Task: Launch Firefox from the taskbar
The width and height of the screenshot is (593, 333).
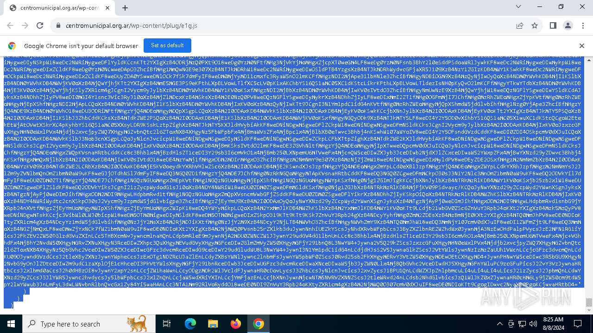Action: click(x=236, y=324)
